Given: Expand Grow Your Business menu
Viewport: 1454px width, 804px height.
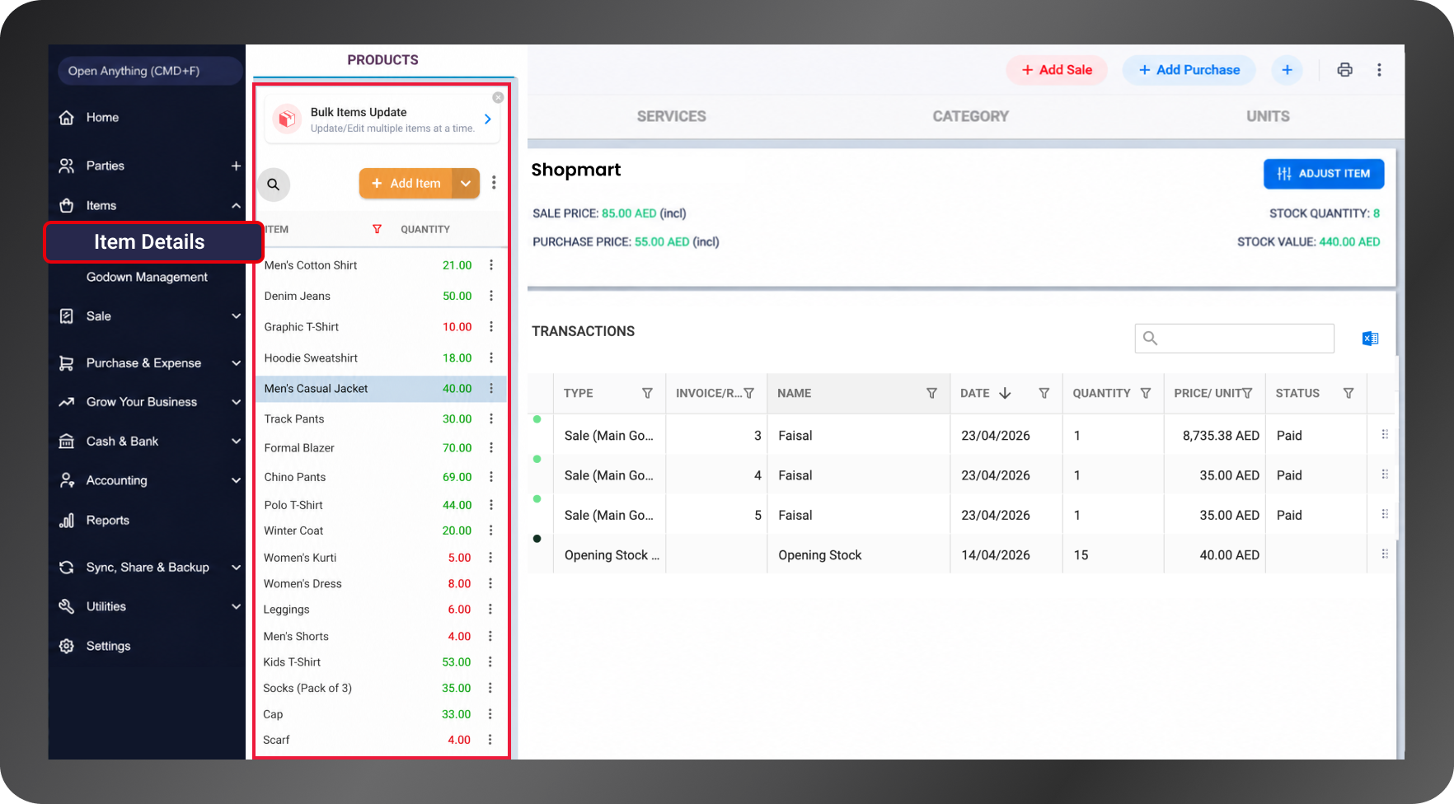Looking at the screenshot, I should click(236, 402).
